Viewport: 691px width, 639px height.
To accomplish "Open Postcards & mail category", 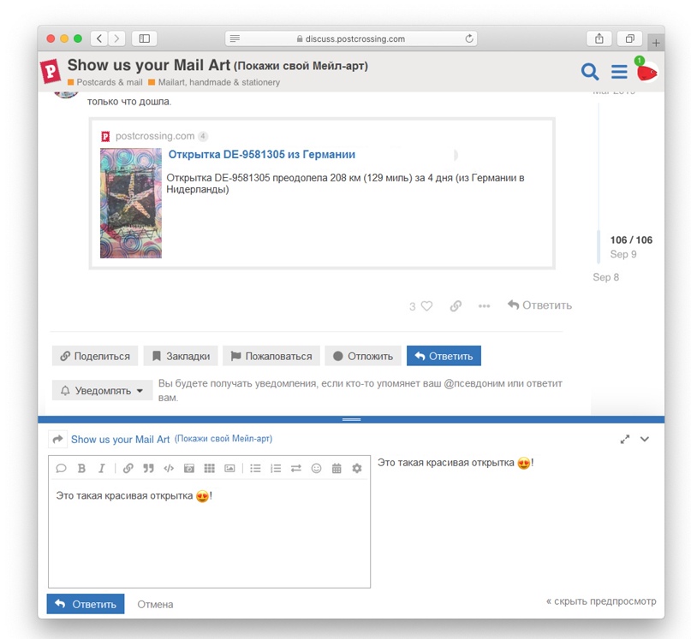I will (x=104, y=82).
